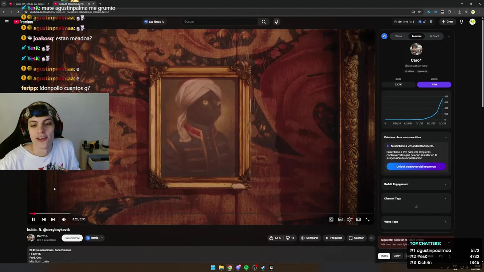Open Chrome three-dot menu
Image resolution: width=484 pixels, height=272 pixels.
[x=479, y=12]
